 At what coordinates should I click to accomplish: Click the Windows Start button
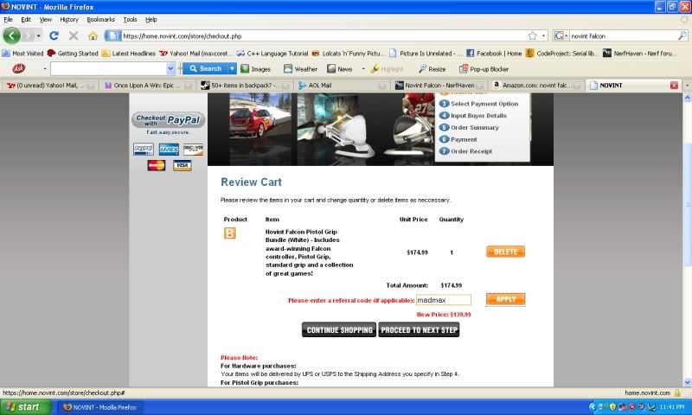tap(26, 407)
